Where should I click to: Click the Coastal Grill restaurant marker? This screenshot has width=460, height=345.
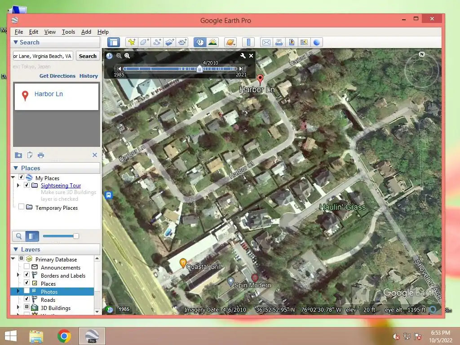183,263
